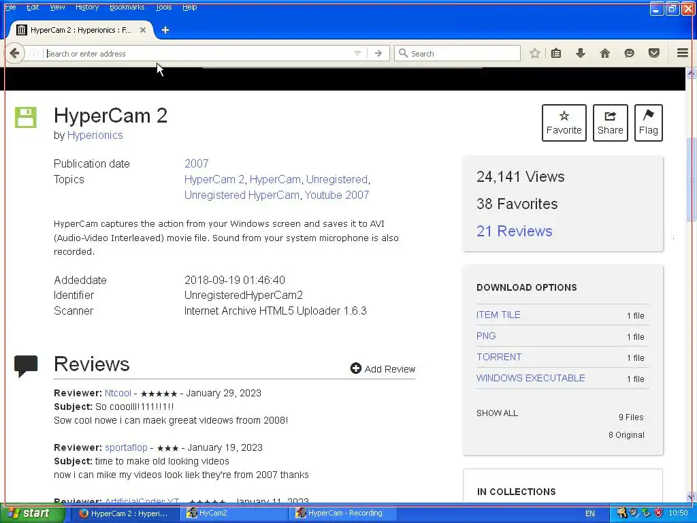Click PNG download option
Screen dimensions: 697x523
click(486, 336)
